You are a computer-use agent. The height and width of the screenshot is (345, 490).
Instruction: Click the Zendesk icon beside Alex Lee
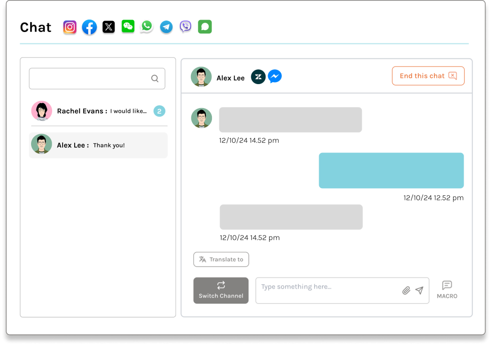[x=258, y=77]
